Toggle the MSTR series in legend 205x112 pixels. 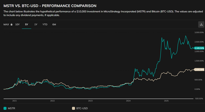pyautogui.click(x=9, y=108)
